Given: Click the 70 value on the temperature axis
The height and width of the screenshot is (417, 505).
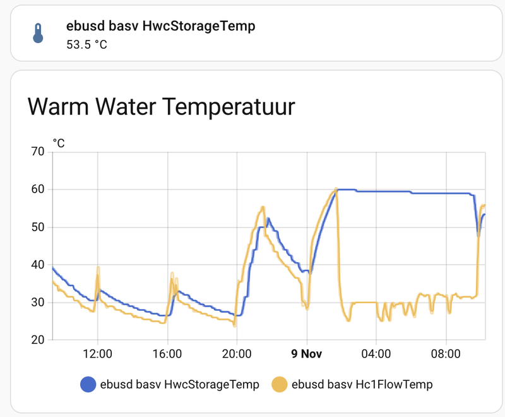Looking at the screenshot, I should (x=37, y=152).
